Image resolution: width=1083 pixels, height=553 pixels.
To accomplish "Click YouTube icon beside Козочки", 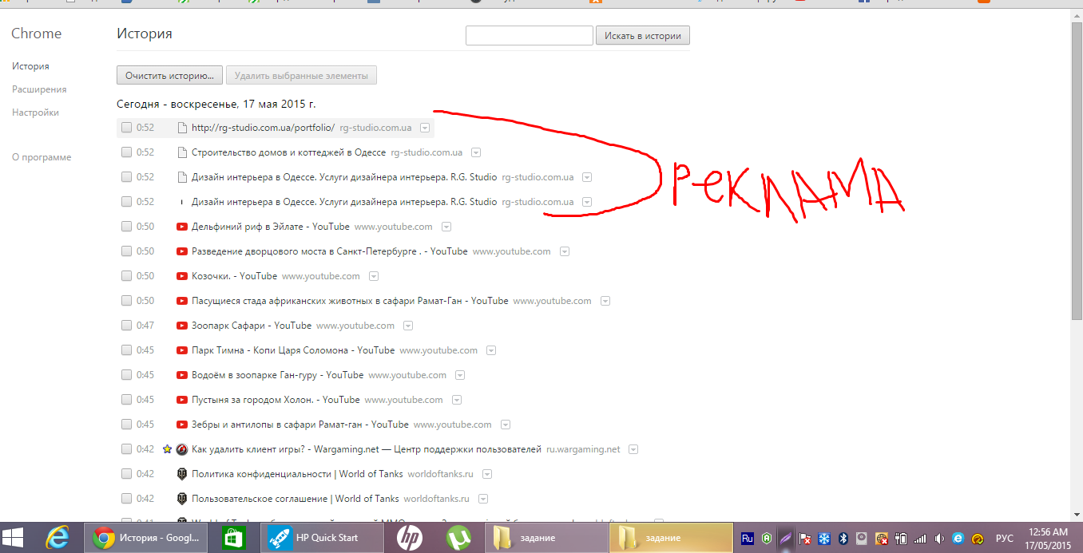I will point(182,276).
